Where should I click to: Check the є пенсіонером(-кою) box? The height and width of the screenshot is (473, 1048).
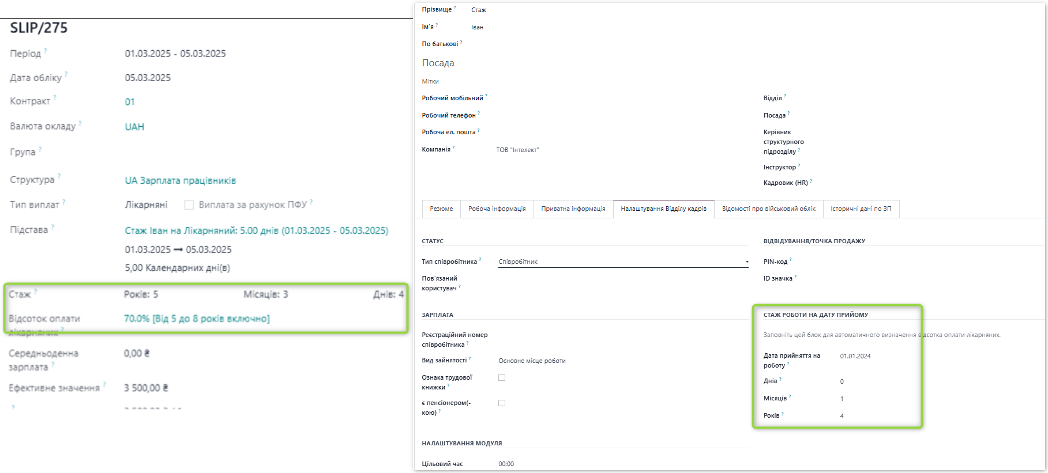[502, 403]
